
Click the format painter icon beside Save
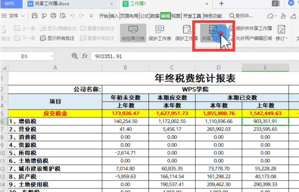44,16
